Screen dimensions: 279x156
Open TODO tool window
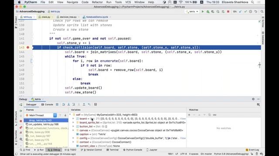coord(70,150)
